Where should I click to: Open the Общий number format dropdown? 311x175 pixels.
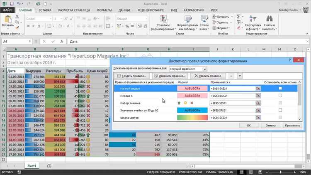pyautogui.click(x=146, y=19)
